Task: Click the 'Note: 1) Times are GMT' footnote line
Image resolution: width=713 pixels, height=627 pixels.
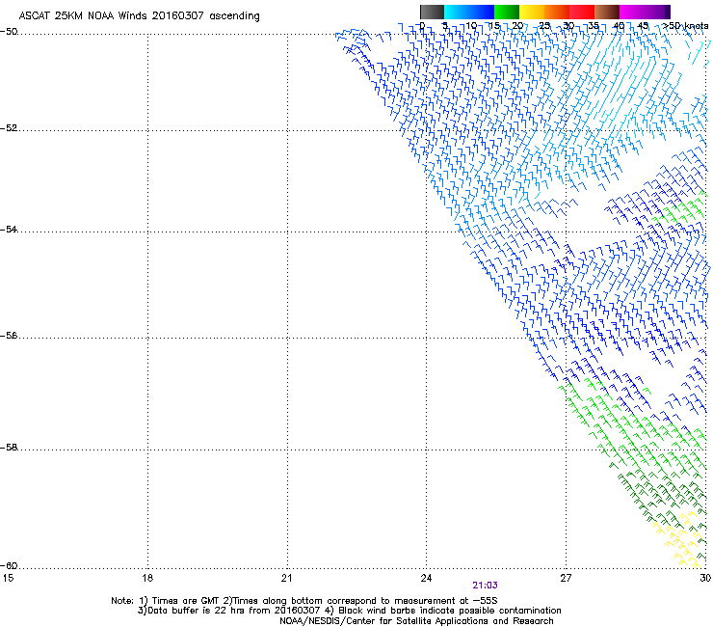Action: coord(304,601)
